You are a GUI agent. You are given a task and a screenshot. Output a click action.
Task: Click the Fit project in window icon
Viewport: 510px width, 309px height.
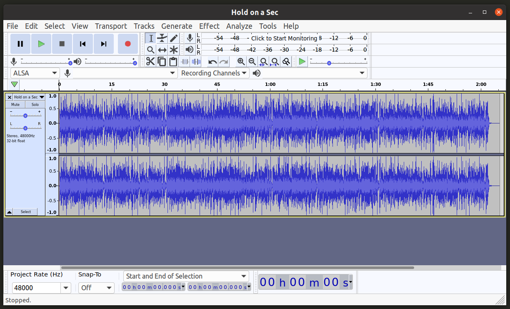[x=275, y=61]
